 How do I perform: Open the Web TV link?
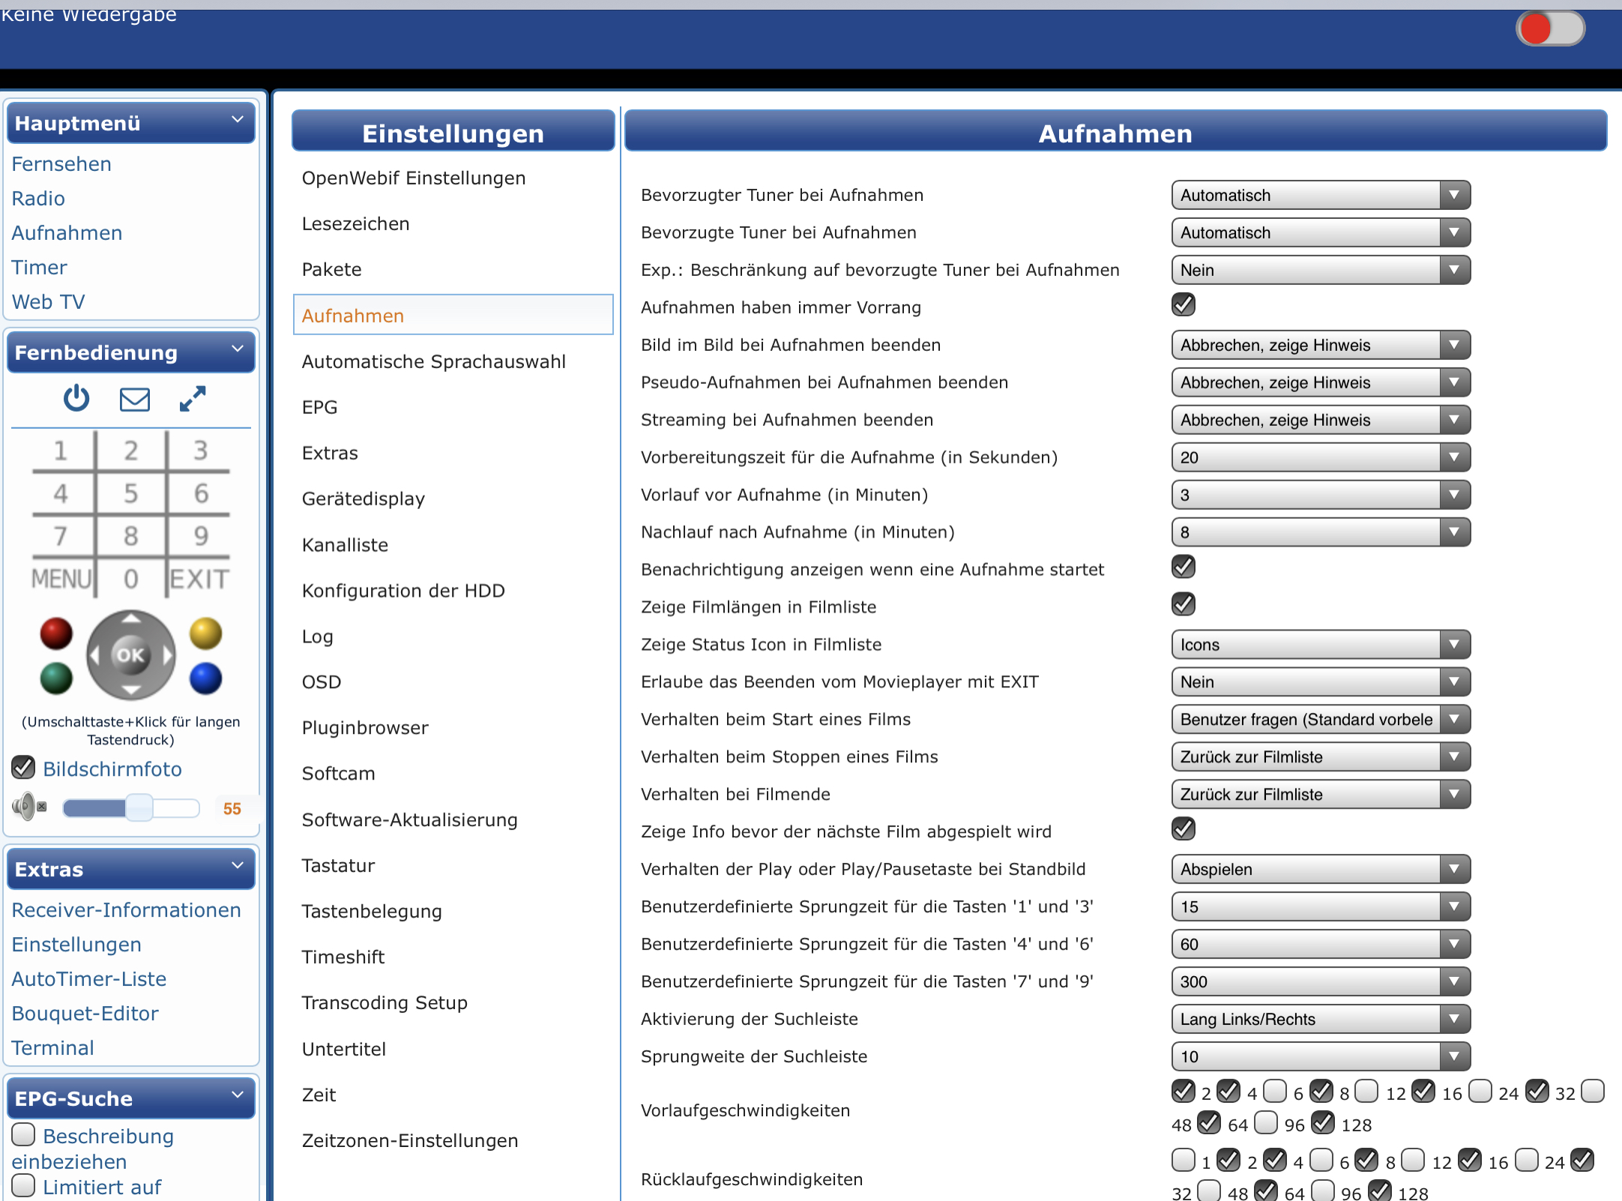click(48, 302)
